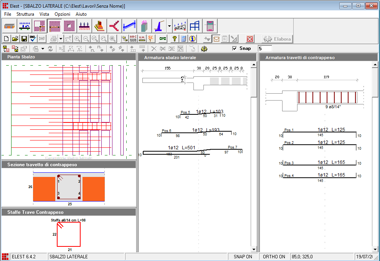Choose the truss with loads icon
Viewport: 380px width, 261px height.
180,26
